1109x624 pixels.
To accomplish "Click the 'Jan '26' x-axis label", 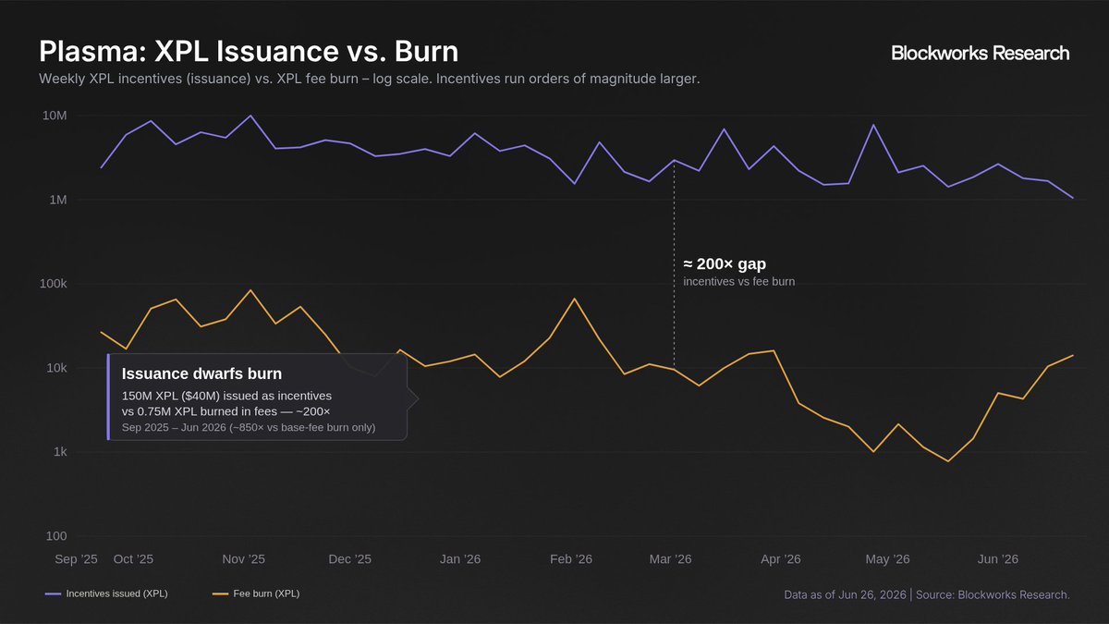I will coord(460,559).
